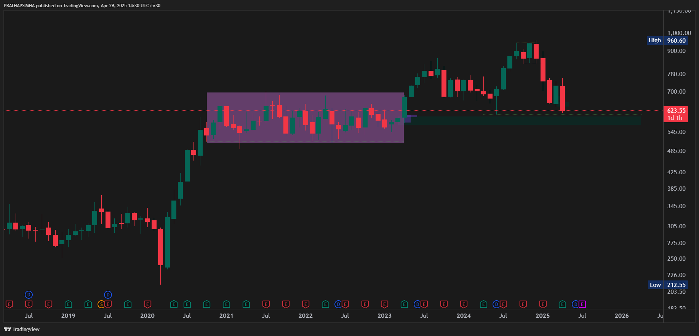
Task: Click the red E marker above the 2022 label
Action: click(x=306, y=304)
